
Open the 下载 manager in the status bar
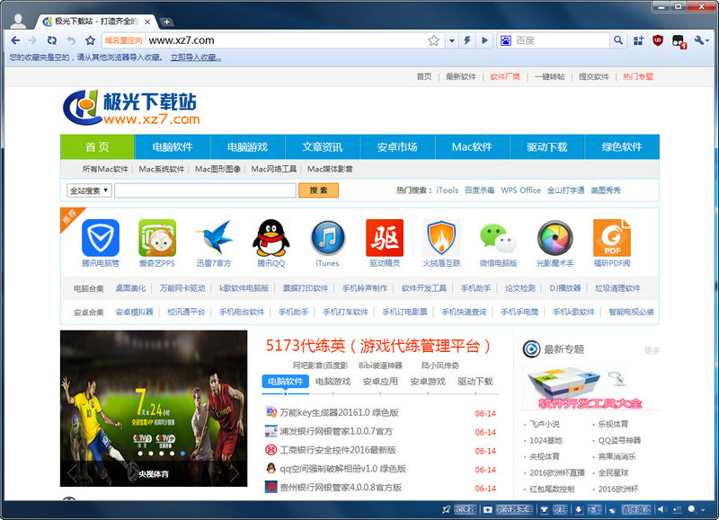(589, 509)
